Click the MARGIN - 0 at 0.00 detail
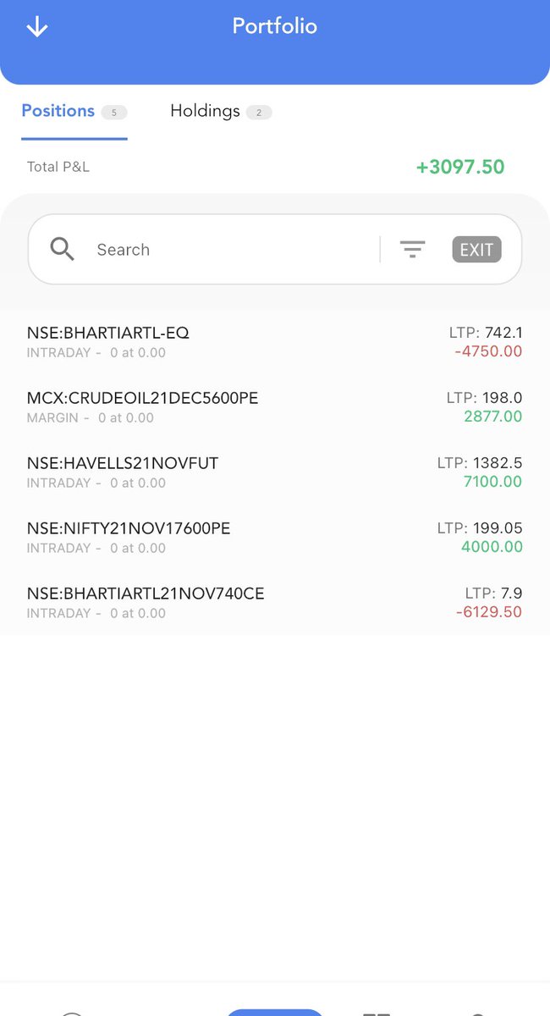 click(x=91, y=417)
